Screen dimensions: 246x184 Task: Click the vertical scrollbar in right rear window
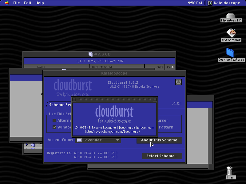tap(210, 136)
